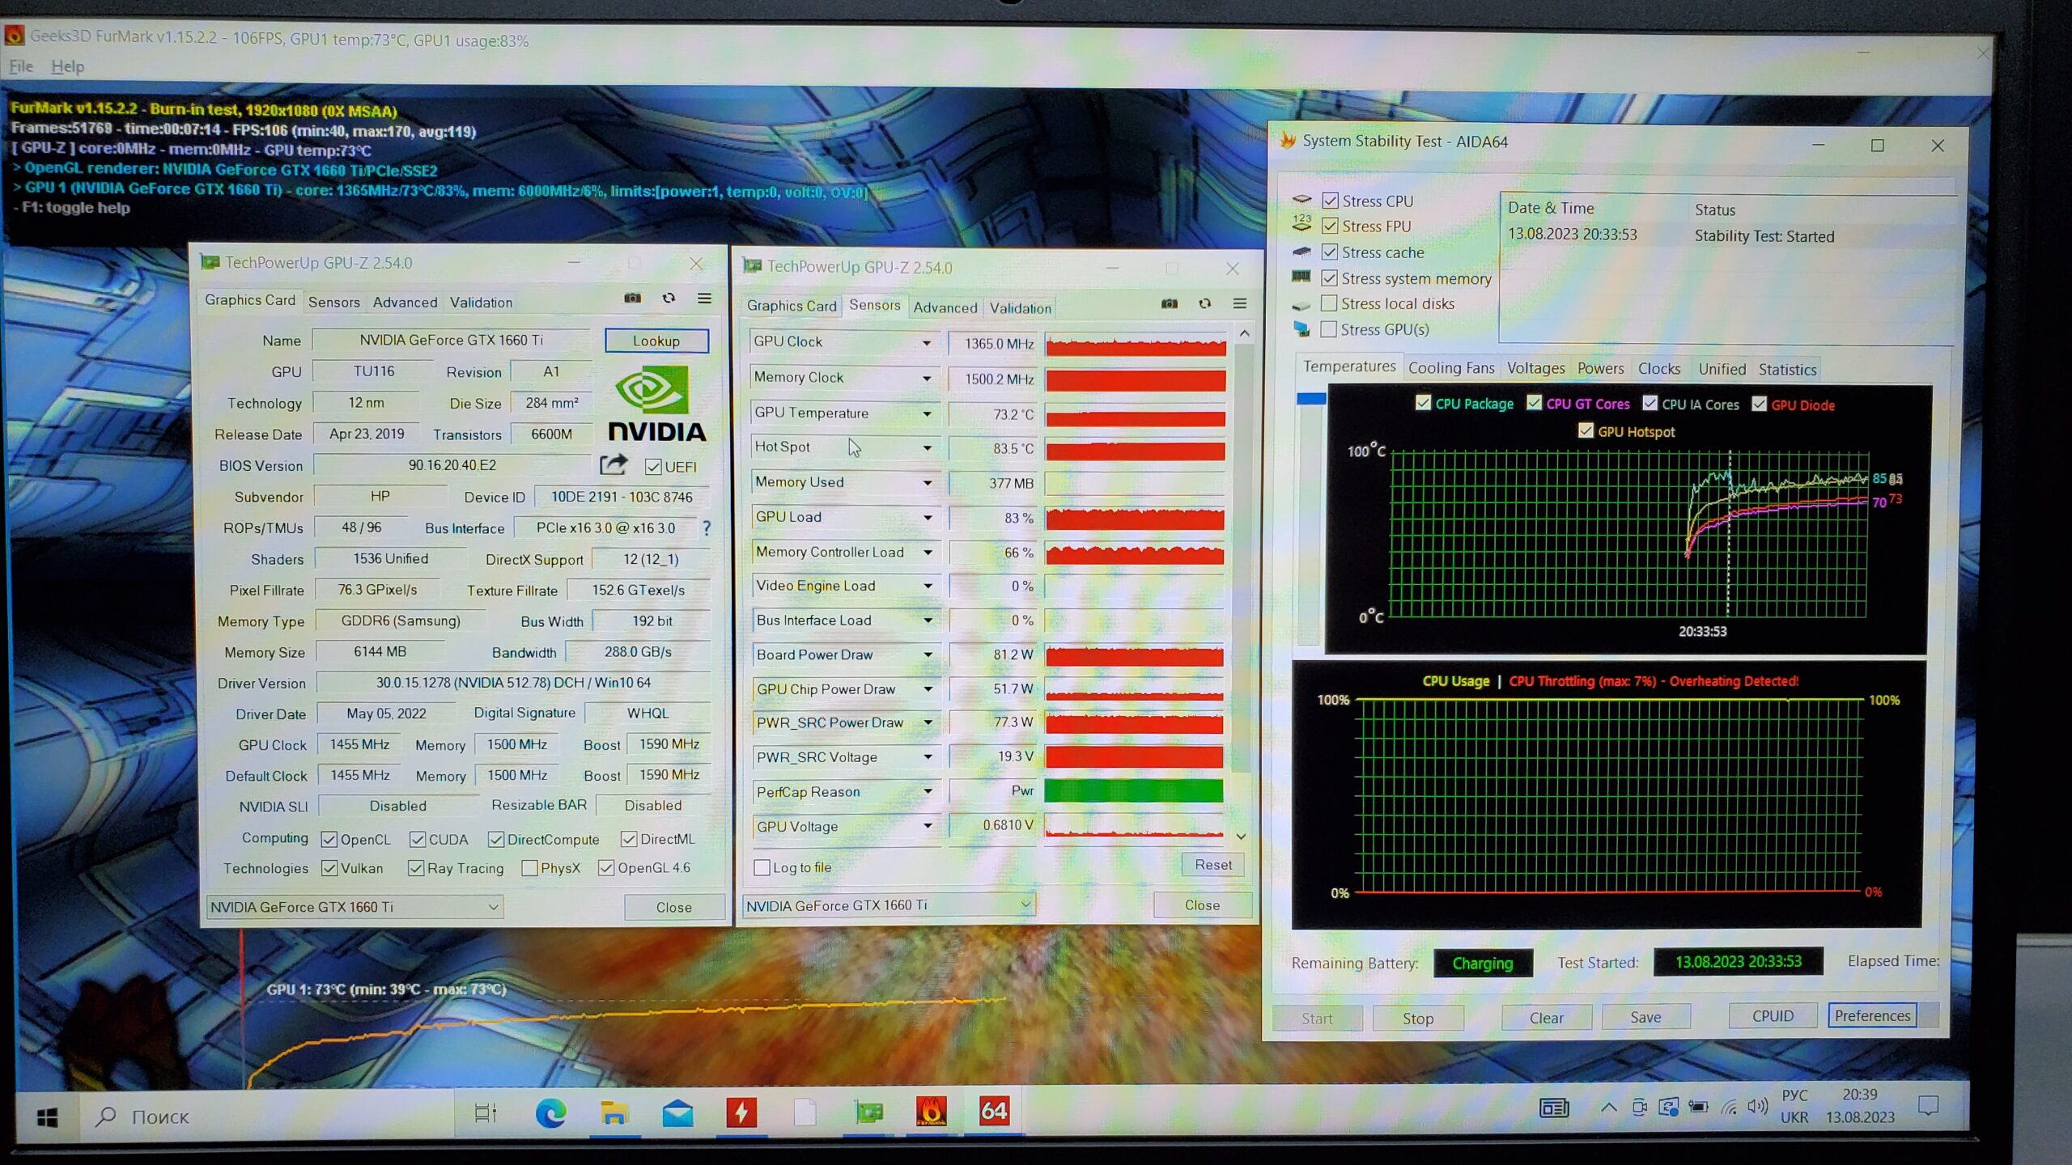The image size is (2072, 1165).
Task: Open FurMark from the taskbar
Action: [931, 1112]
